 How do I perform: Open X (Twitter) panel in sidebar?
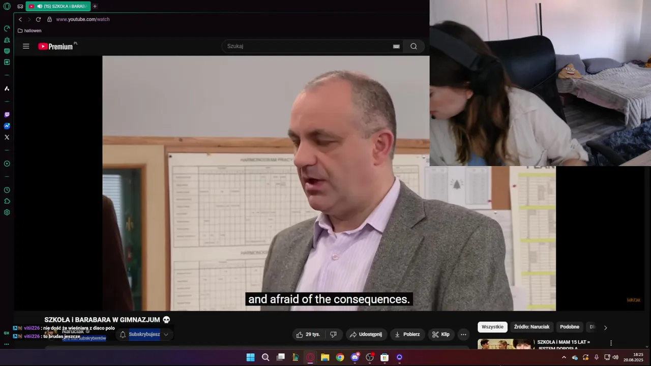click(7, 137)
